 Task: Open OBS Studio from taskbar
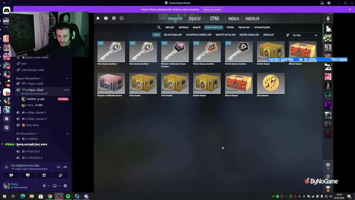[x=59, y=196]
